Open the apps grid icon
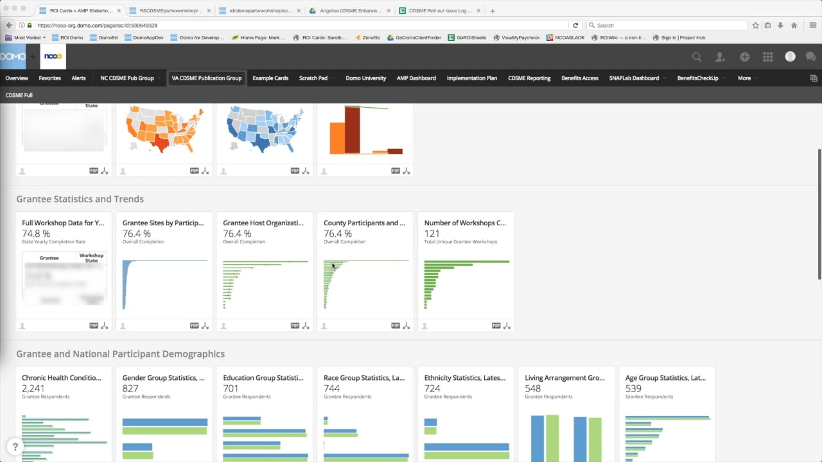This screenshot has width=822, height=462. pos(767,57)
